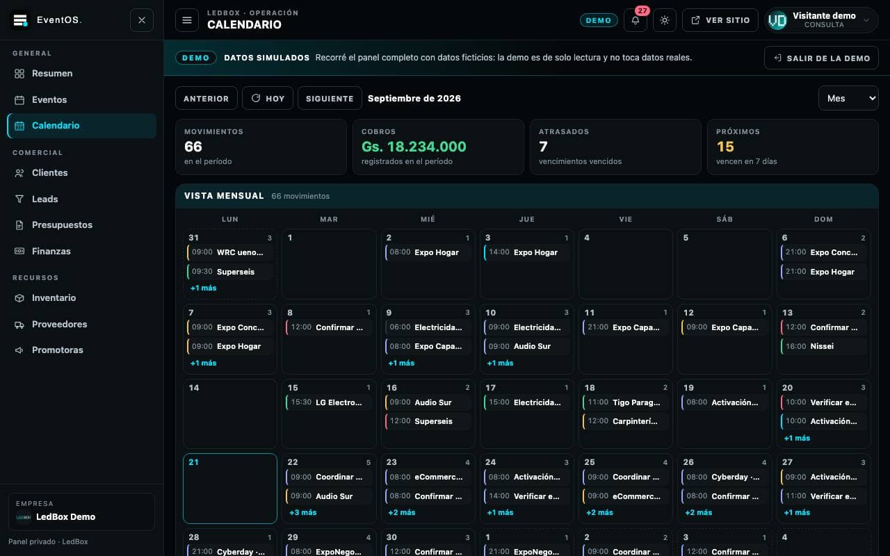
Task: Click the VD user avatar
Action: (777, 20)
